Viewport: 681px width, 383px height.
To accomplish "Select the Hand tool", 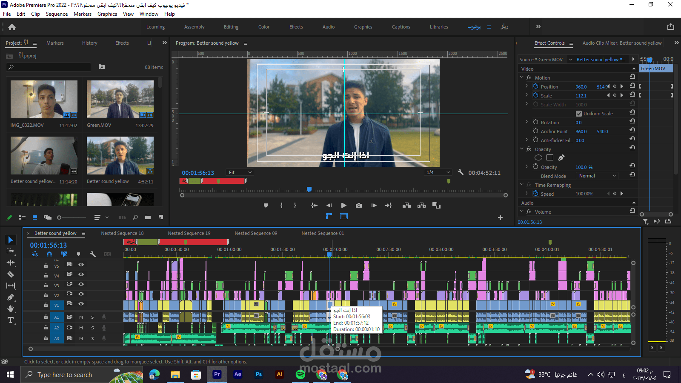I will (11, 309).
